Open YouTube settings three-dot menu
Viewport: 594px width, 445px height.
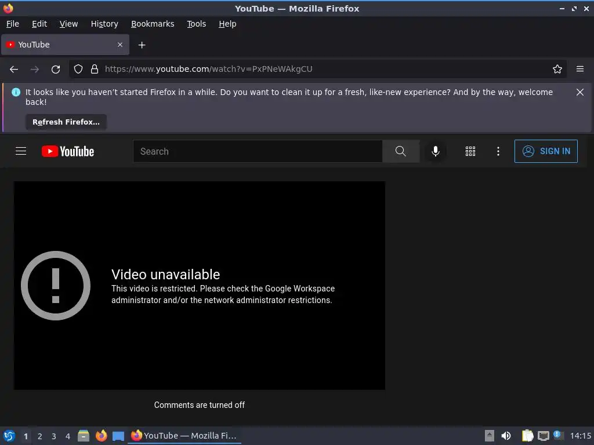(x=498, y=151)
